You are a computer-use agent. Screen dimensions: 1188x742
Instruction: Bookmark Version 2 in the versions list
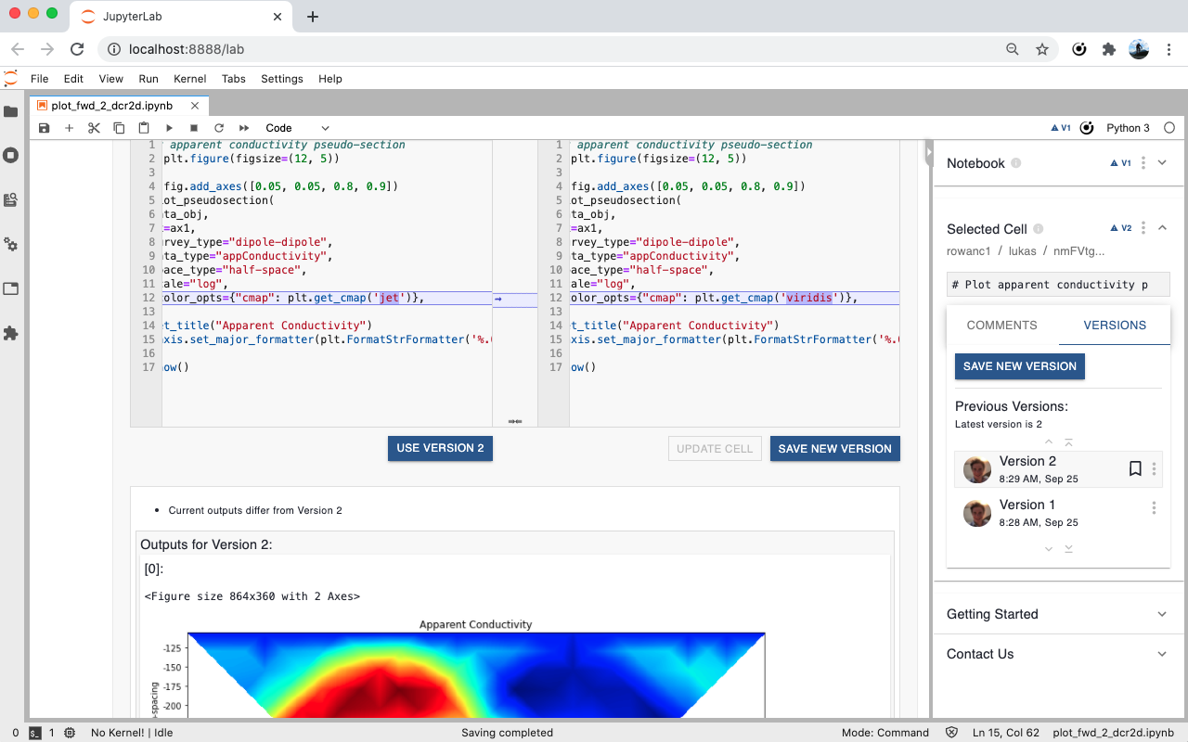[x=1135, y=468]
